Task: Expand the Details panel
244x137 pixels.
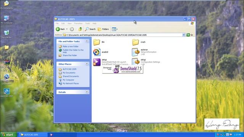Action: click(87, 92)
